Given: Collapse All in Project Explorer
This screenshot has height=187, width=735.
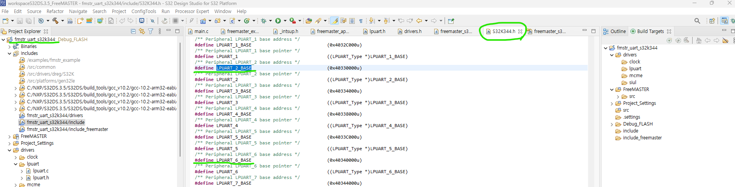Looking at the screenshot, I should pyautogui.click(x=133, y=31).
